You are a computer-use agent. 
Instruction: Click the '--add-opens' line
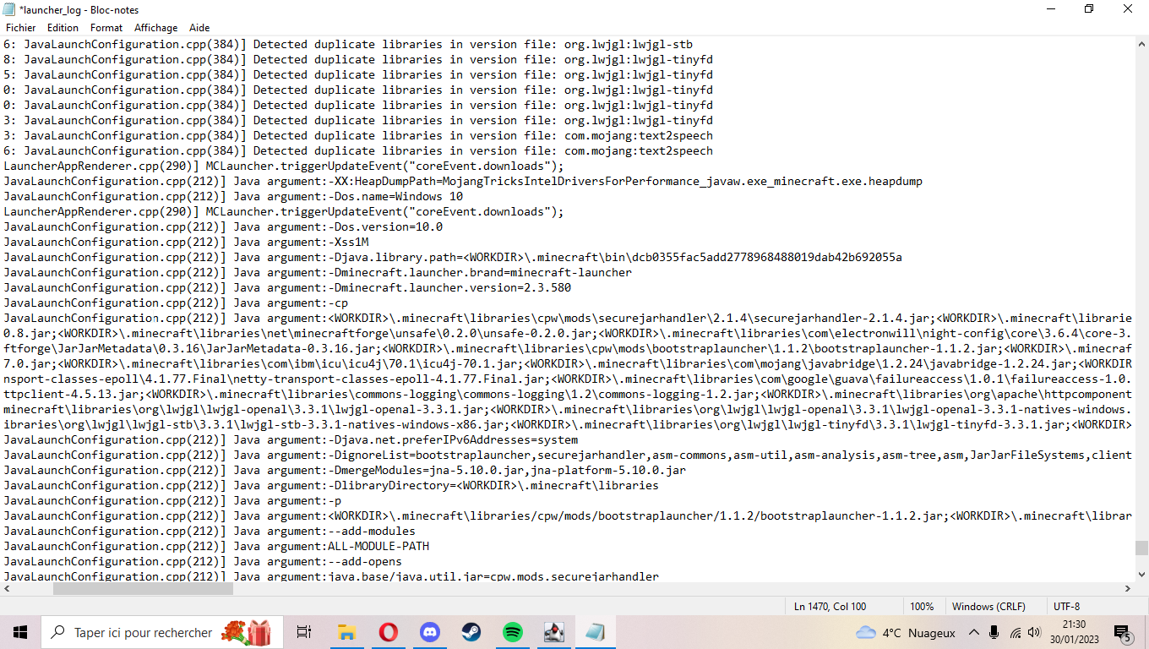203,561
